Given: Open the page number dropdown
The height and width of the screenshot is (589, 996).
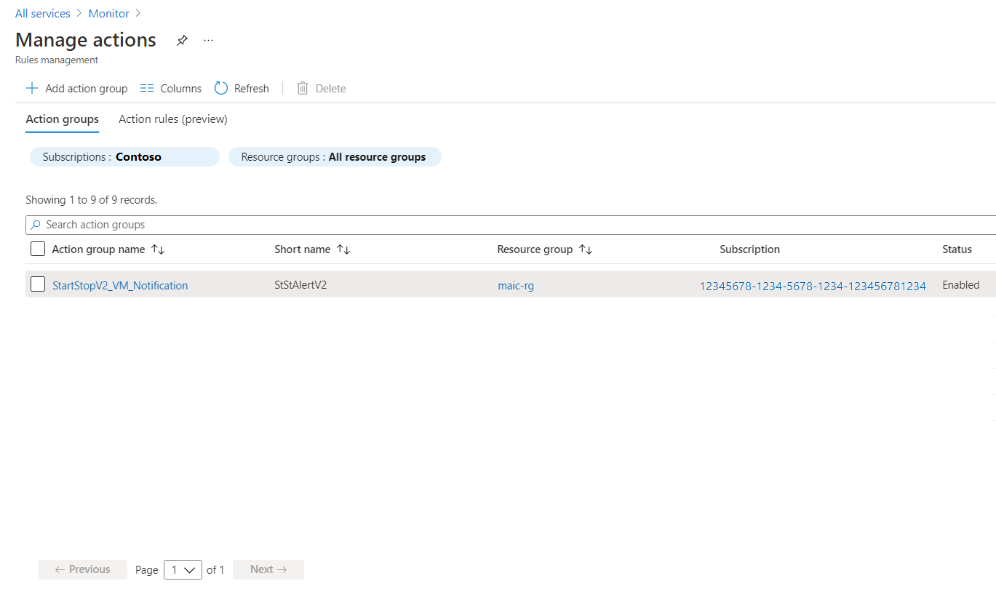Looking at the screenshot, I should (183, 569).
